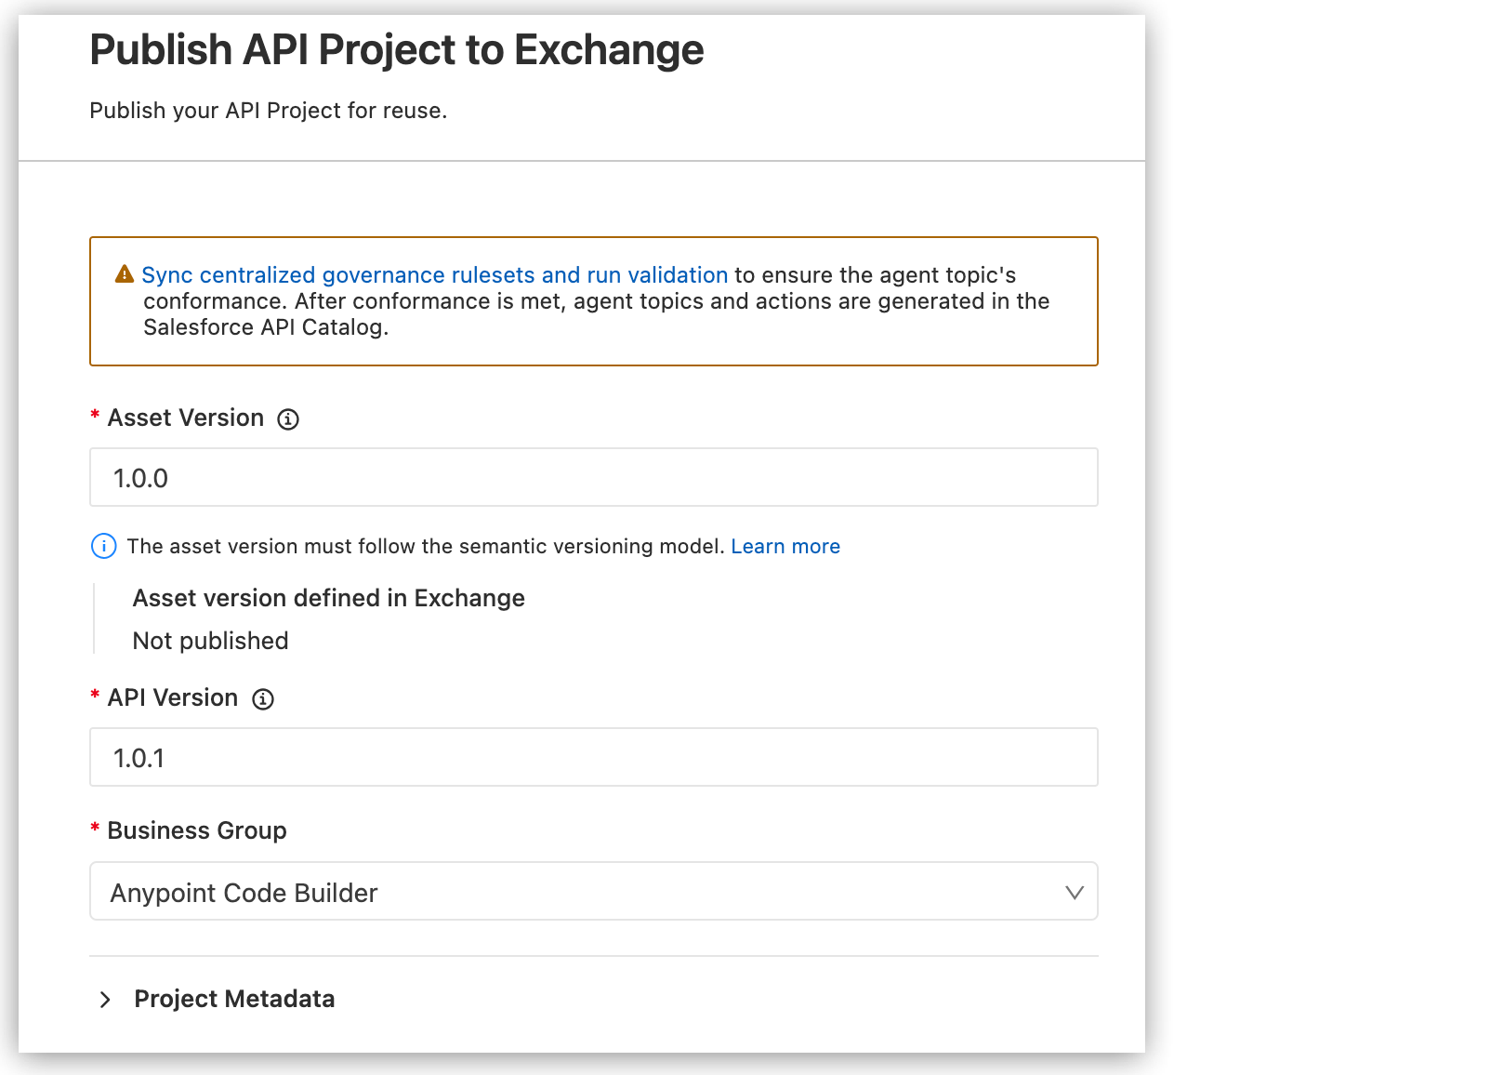This screenshot has height=1075, width=1504.
Task: Open the Learn more link
Action: [785, 546]
